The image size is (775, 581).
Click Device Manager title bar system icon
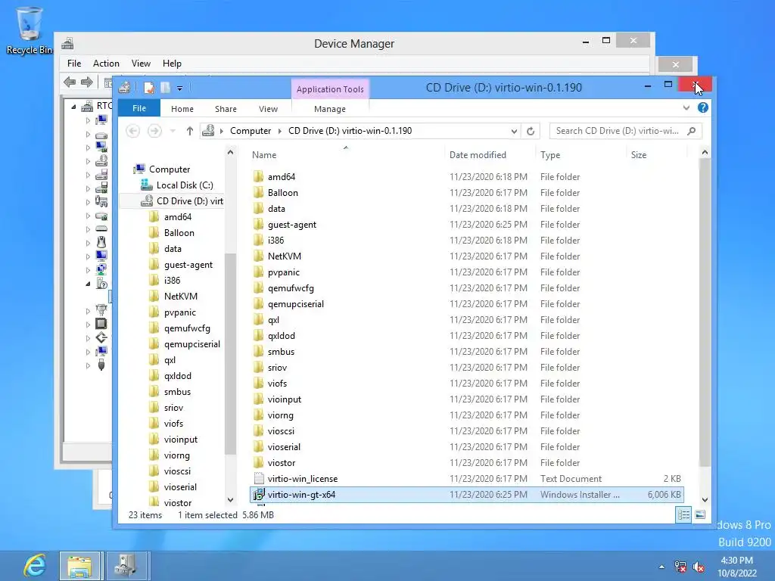(x=67, y=43)
